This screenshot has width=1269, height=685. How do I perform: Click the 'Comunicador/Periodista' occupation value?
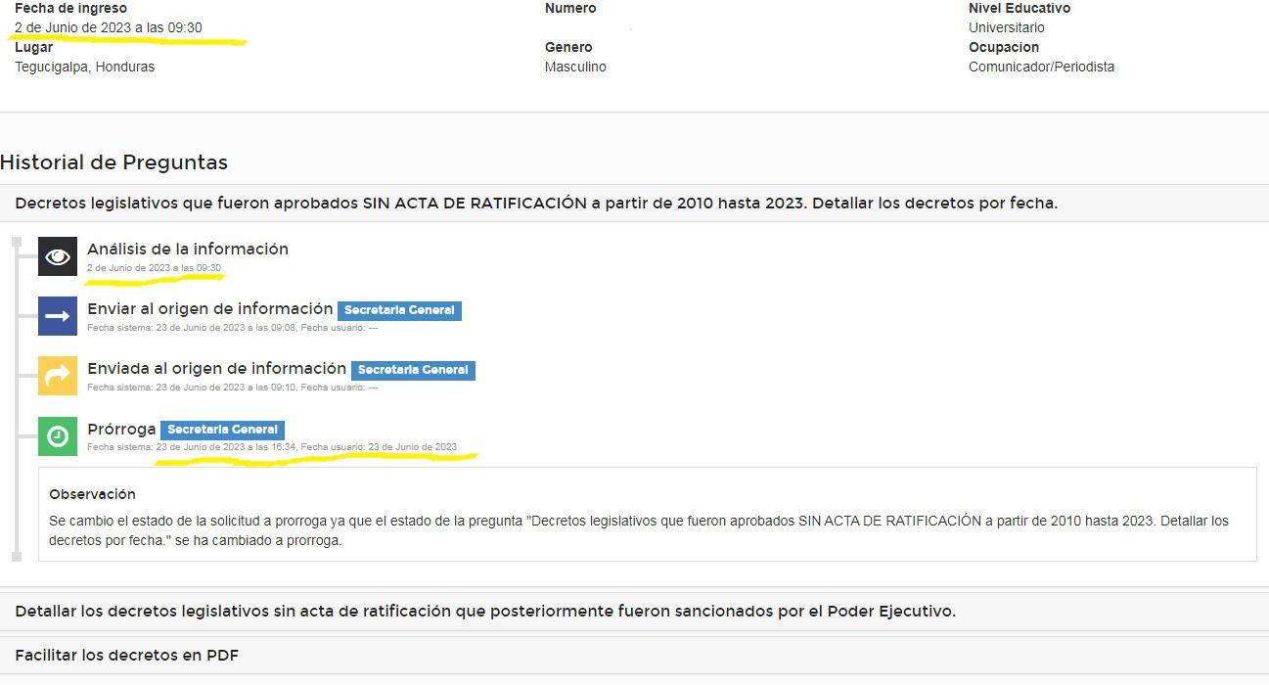(1041, 67)
